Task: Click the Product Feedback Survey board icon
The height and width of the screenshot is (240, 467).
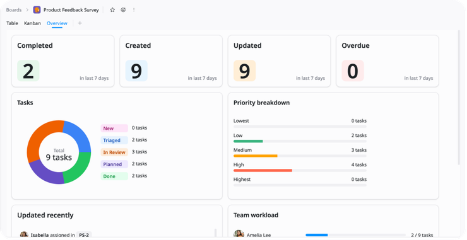Action: [x=37, y=10]
